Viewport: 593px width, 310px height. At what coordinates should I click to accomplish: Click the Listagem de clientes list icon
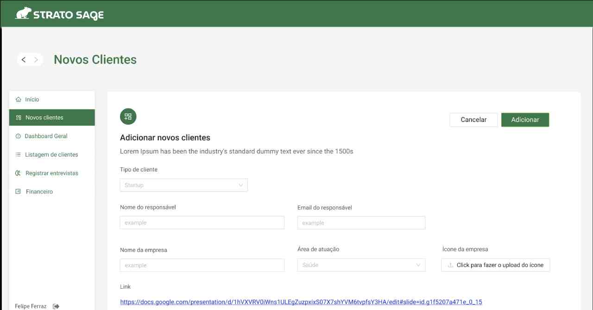[19, 155]
